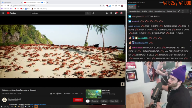Close the Google News browser tab
The height and width of the screenshot is (108, 192).
click(x=22, y=2)
